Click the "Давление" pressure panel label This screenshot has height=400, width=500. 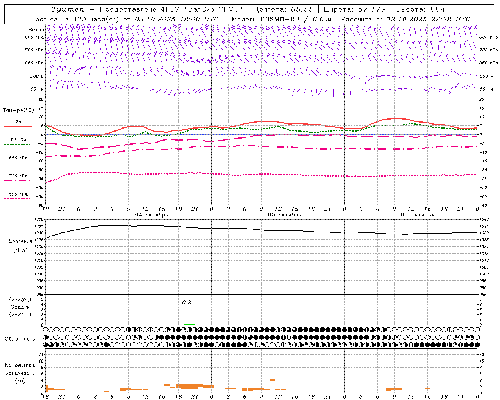[20, 241]
